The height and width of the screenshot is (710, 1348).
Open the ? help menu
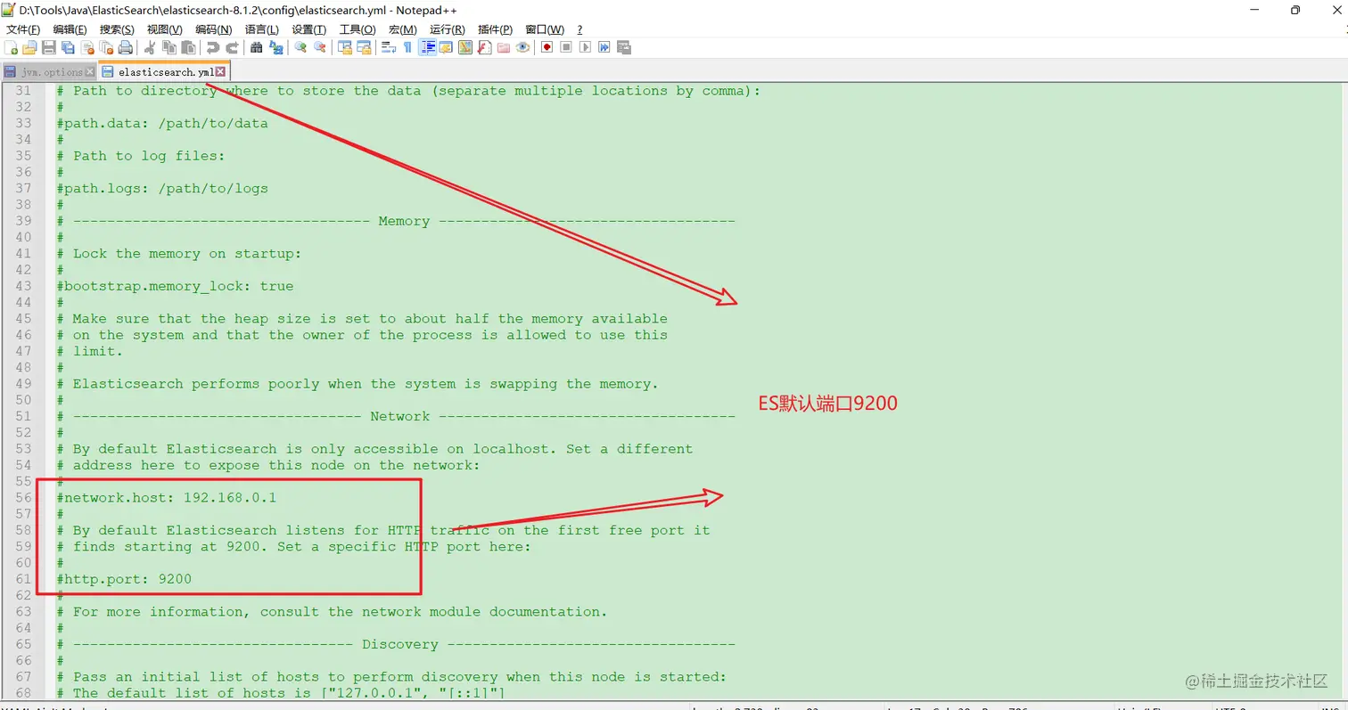click(x=579, y=29)
